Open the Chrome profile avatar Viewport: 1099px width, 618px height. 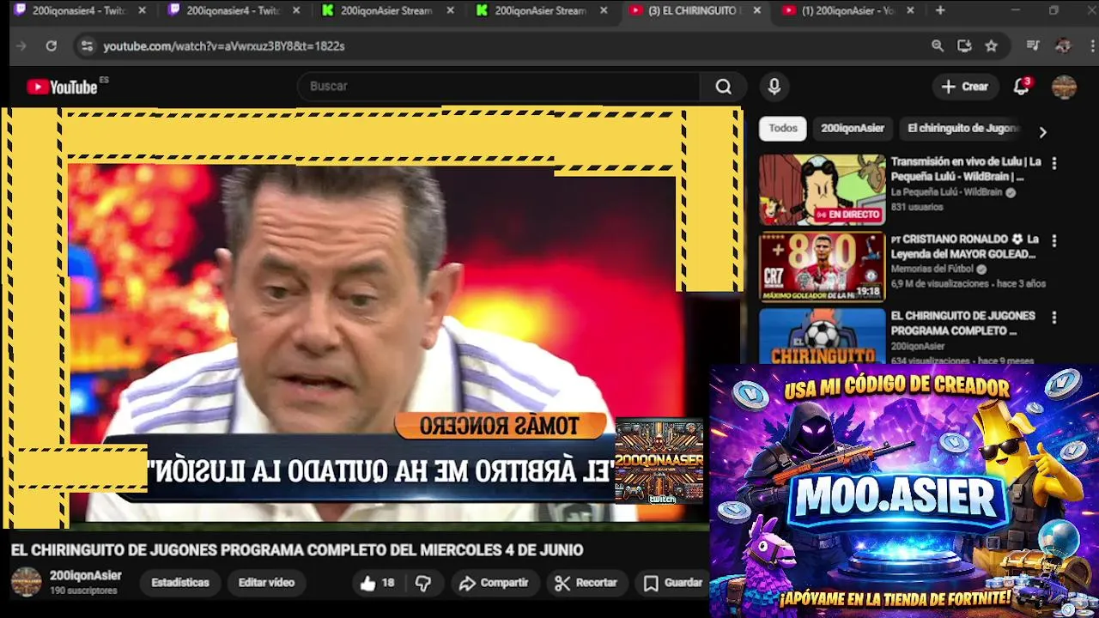tap(1063, 46)
